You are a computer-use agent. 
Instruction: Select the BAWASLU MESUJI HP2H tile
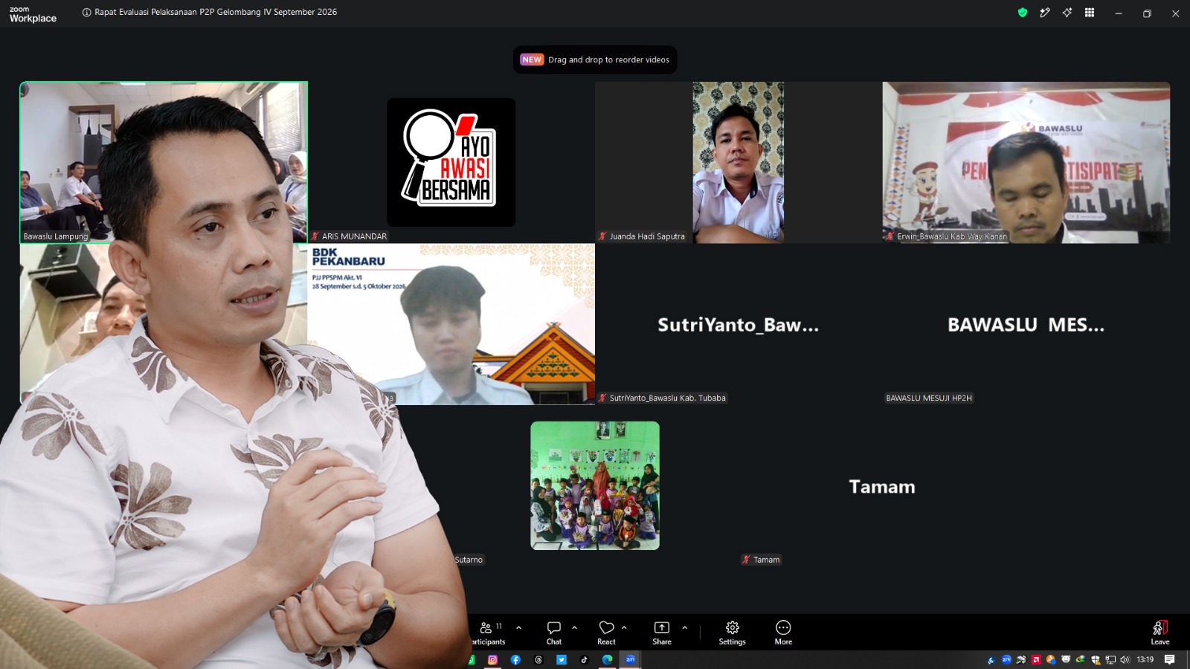click(x=1026, y=324)
